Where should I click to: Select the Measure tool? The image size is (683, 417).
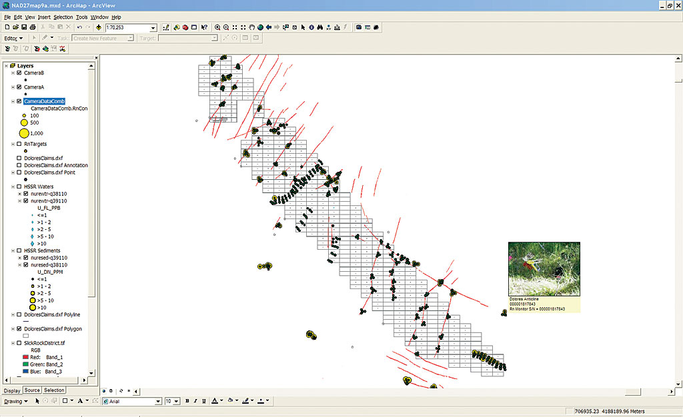coord(337,27)
